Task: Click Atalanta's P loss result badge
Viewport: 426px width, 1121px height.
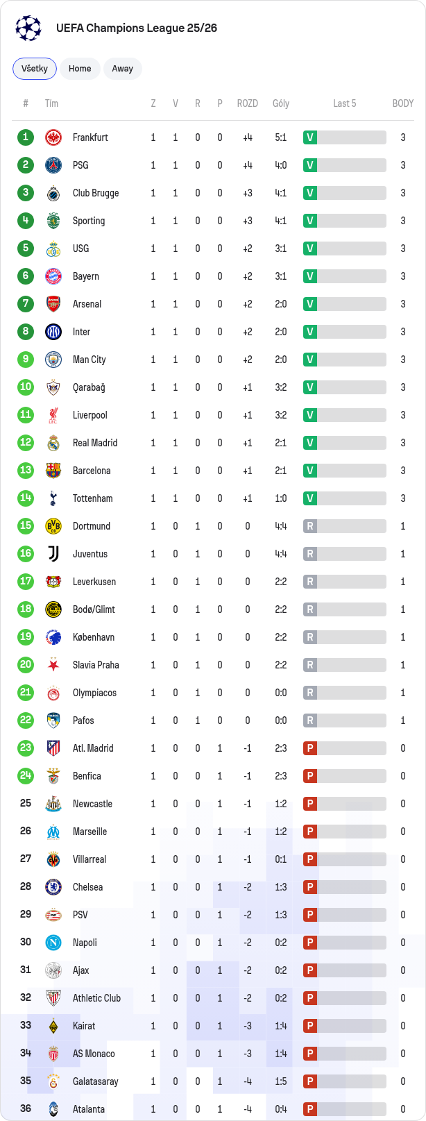Action: [310, 1109]
